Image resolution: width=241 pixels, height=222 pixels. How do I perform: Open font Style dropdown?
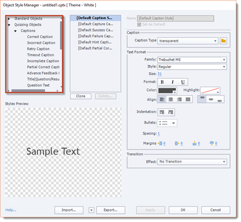192,66
